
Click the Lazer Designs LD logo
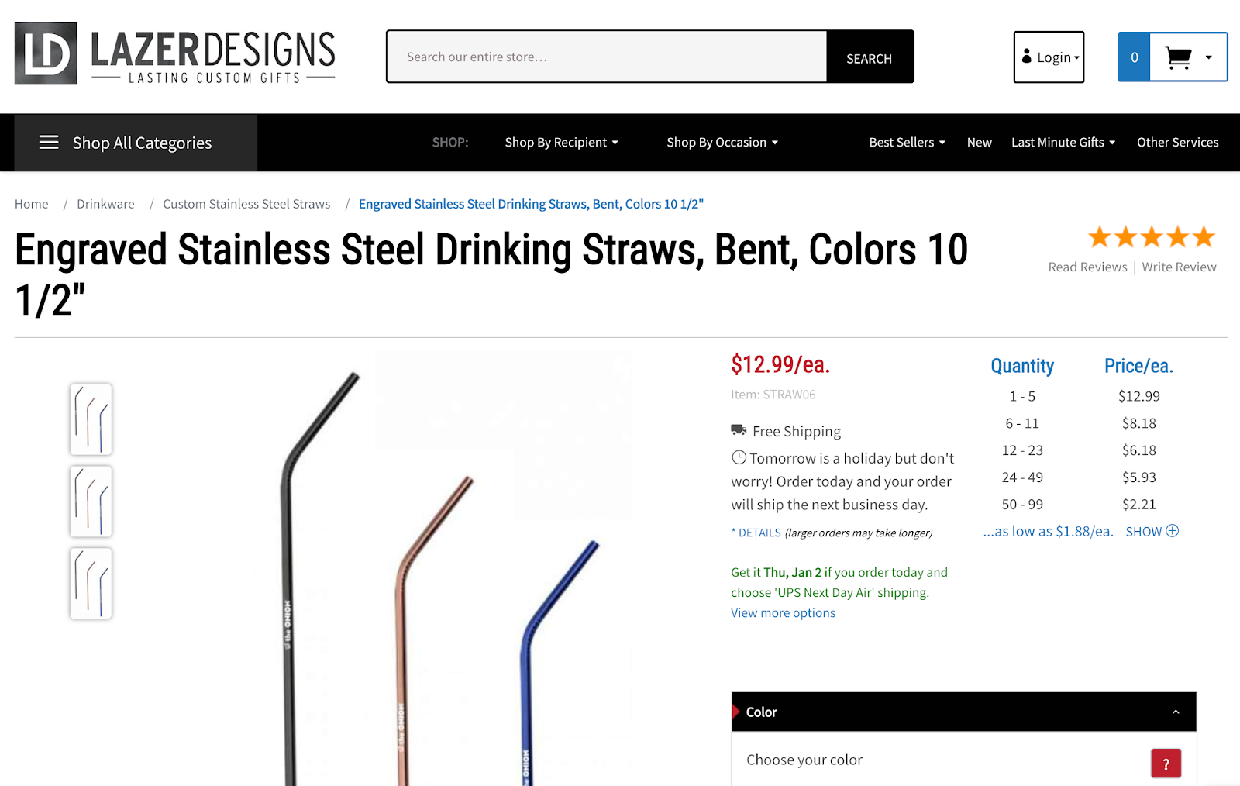click(x=45, y=54)
